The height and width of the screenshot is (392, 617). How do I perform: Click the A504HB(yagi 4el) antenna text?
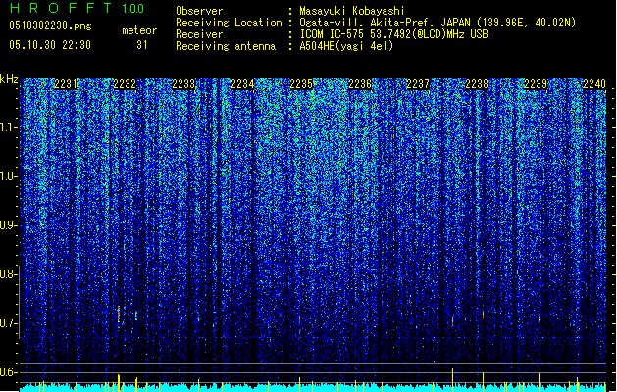346,46
